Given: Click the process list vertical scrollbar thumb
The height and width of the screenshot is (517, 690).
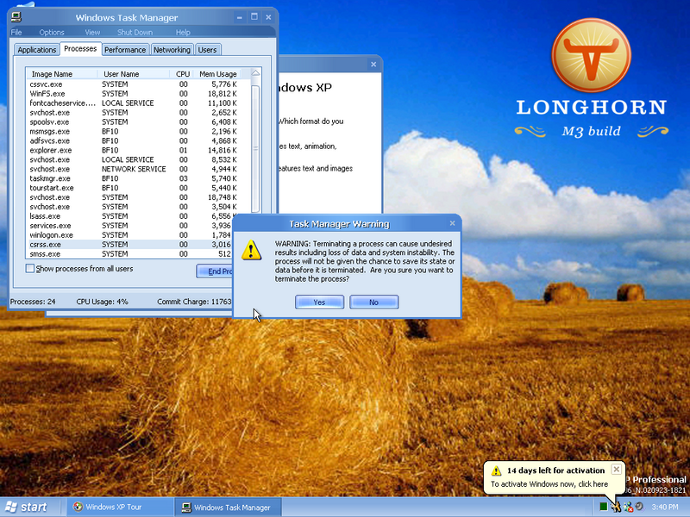Looking at the screenshot, I should (255, 148).
